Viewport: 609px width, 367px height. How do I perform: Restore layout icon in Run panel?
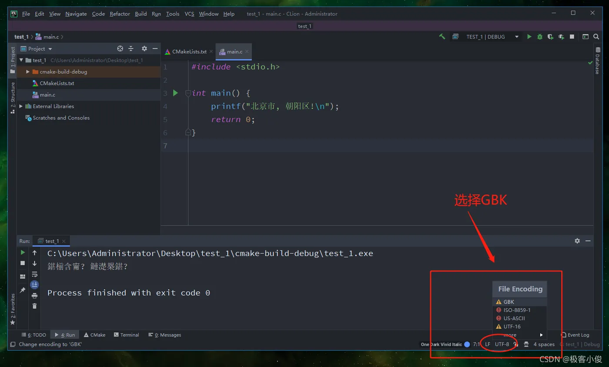(x=23, y=277)
